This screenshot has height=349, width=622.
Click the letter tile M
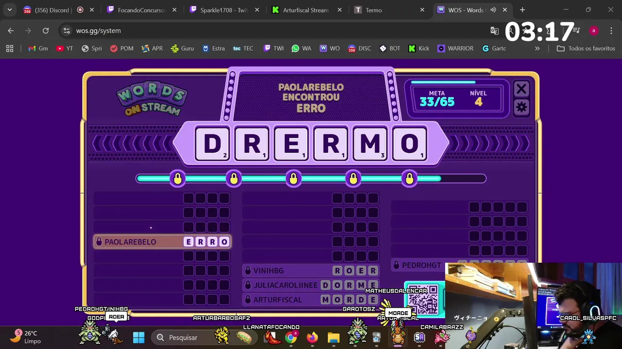370,143
